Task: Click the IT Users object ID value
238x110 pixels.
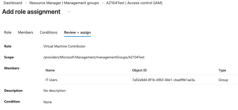Action: (x=163, y=80)
